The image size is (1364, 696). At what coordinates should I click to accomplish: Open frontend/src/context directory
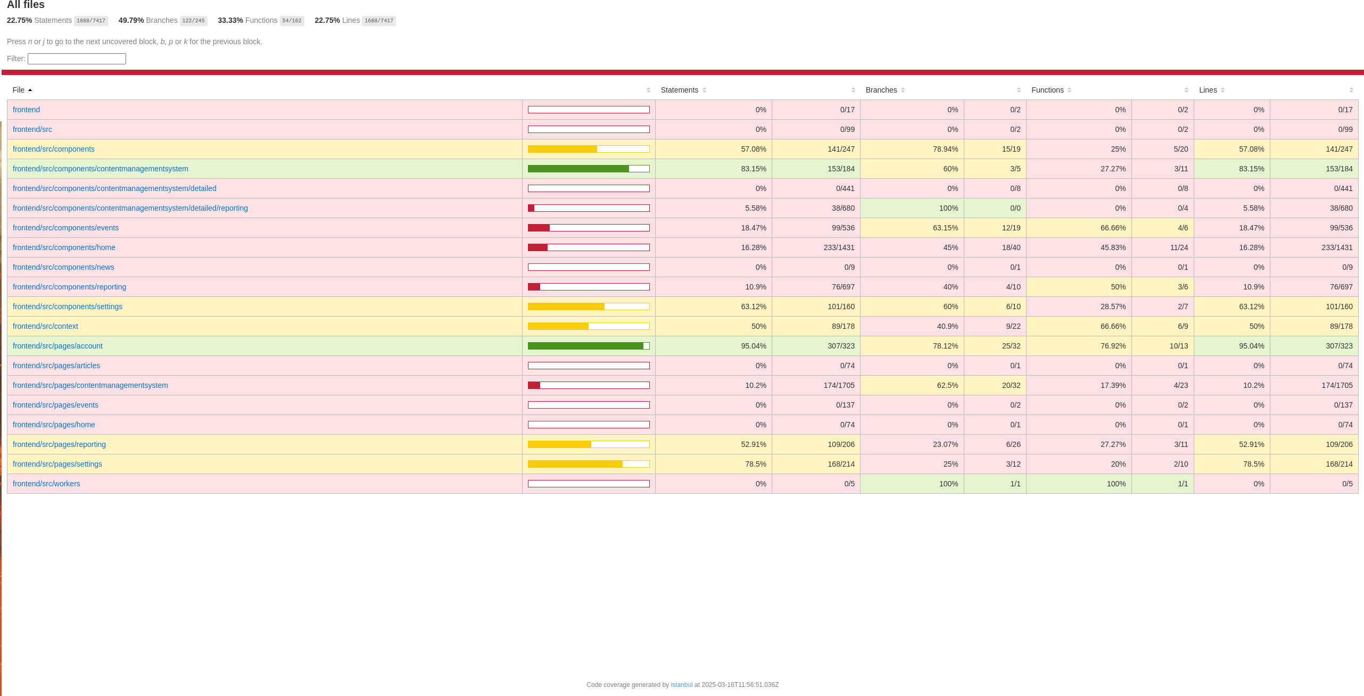click(45, 326)
